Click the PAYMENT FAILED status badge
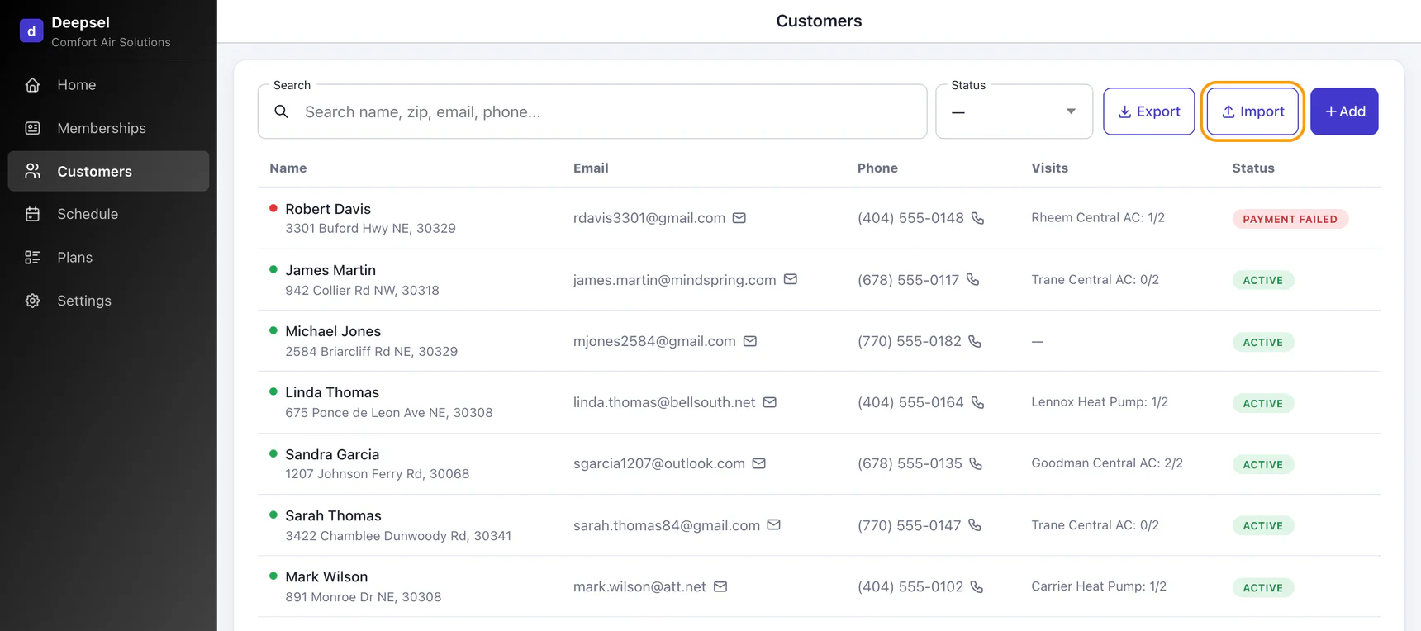The image size is (1421, 631). [1290, 219]
